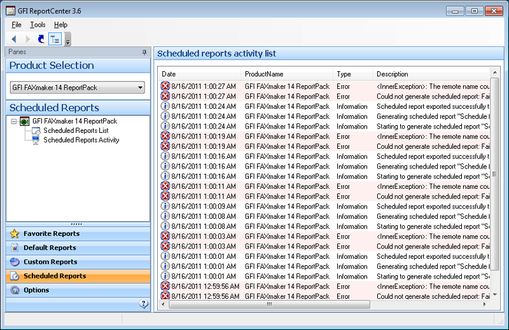
Task: Open the GFI FAXmaker 14 ReportPack dropdown
Action: [77, 87]
